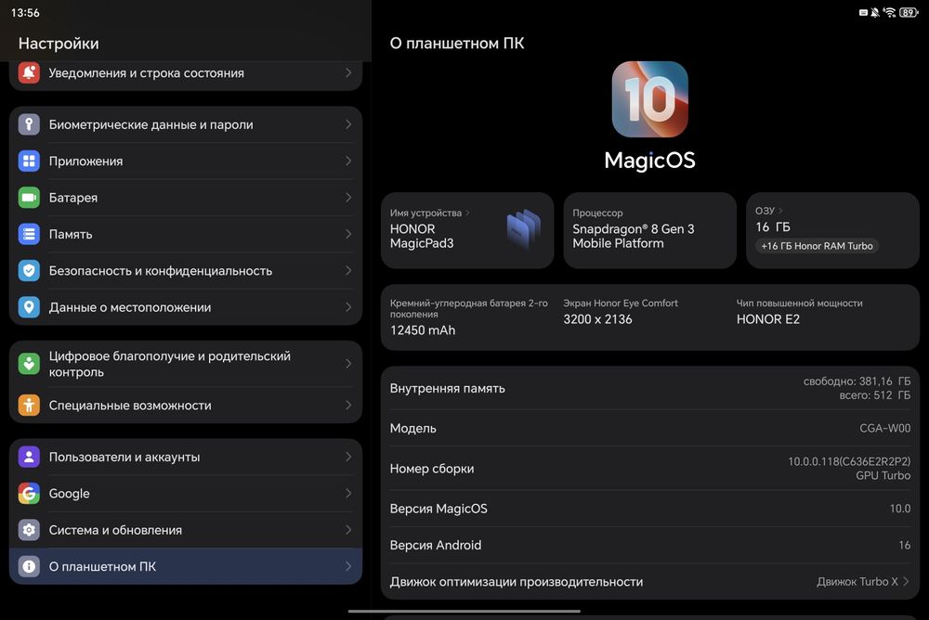Image resolution: width=929 pixels, height=620 pixels.
Task: Open chevron on Система и обновления row
Action: [348, 530]
